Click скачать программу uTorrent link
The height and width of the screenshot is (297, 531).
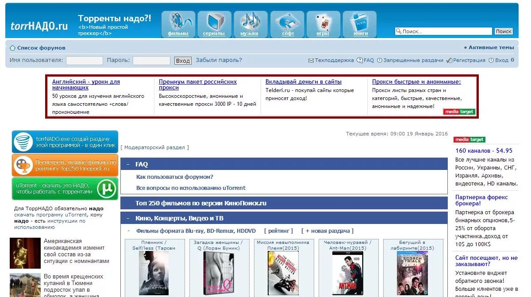pyautogui.click(x=50, y=215)
